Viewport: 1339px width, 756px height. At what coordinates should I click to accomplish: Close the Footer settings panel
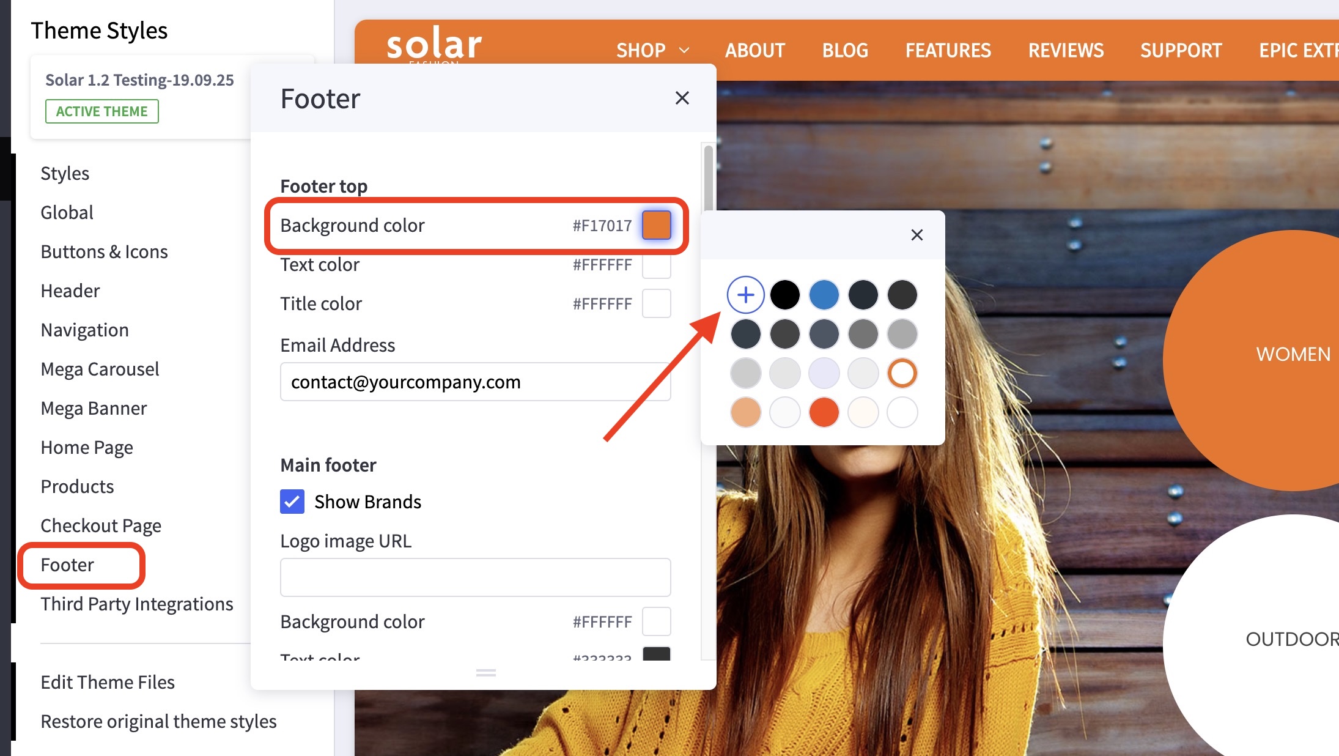pos(682,98)
